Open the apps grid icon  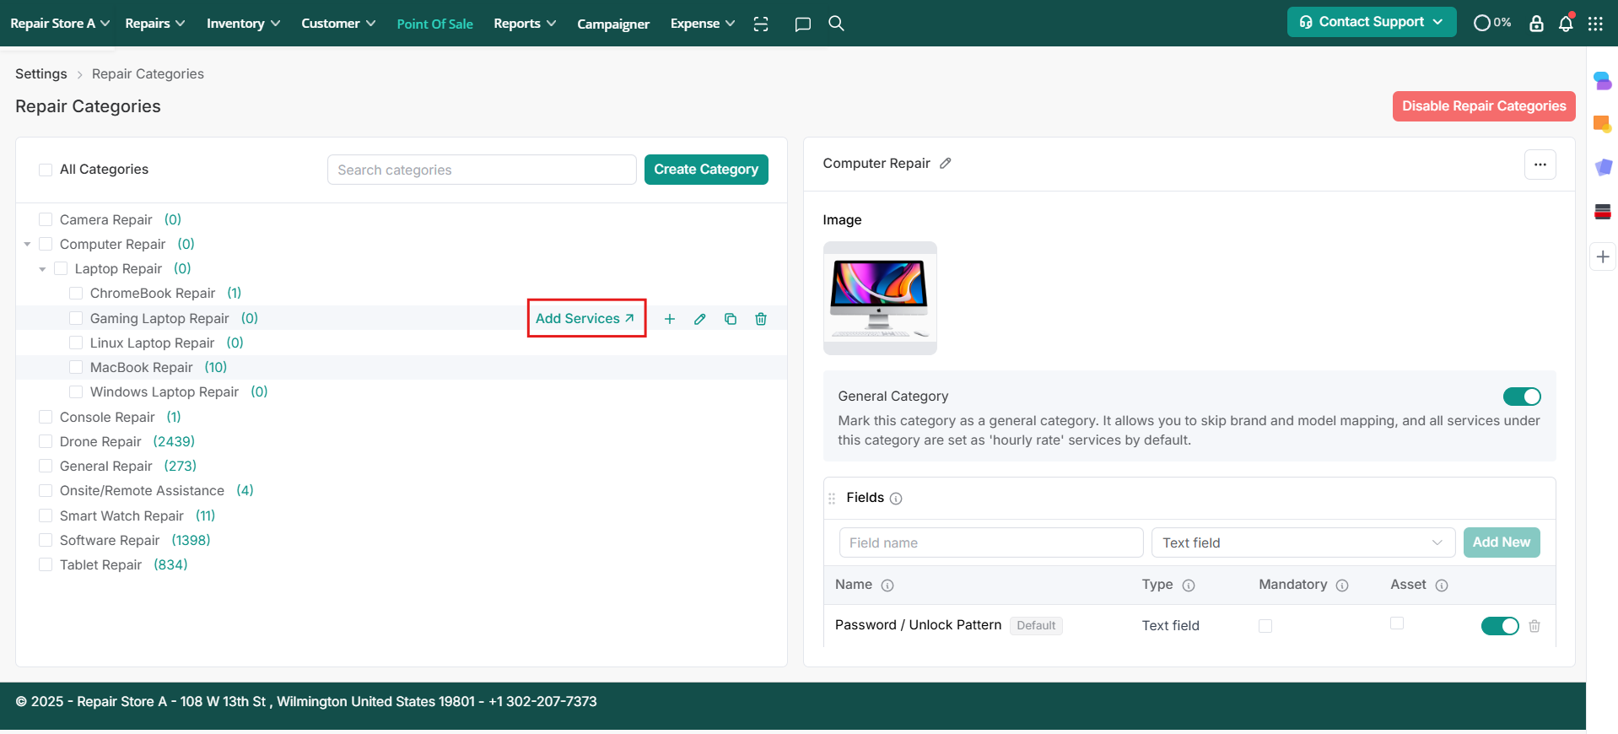coord(1595,24)
